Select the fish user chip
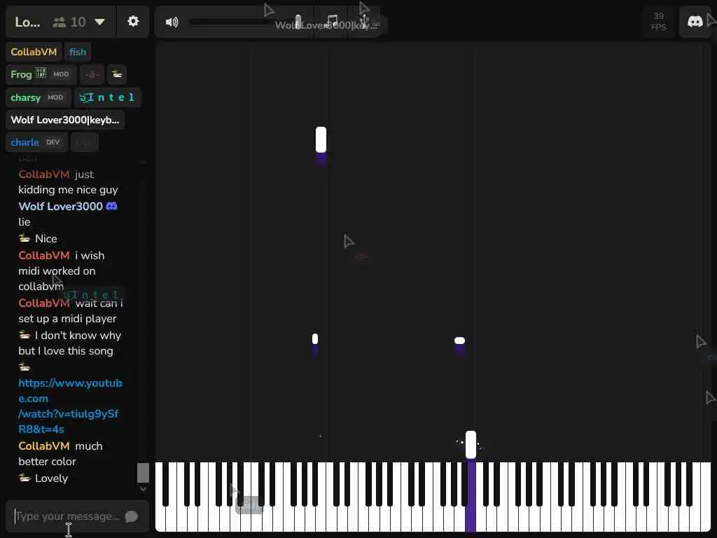 pos(78,52)
